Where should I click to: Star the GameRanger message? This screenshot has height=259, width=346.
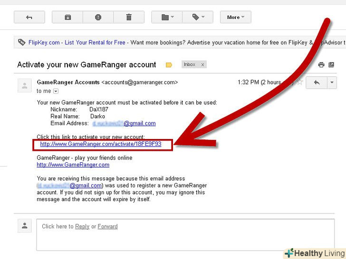point(300,83)
